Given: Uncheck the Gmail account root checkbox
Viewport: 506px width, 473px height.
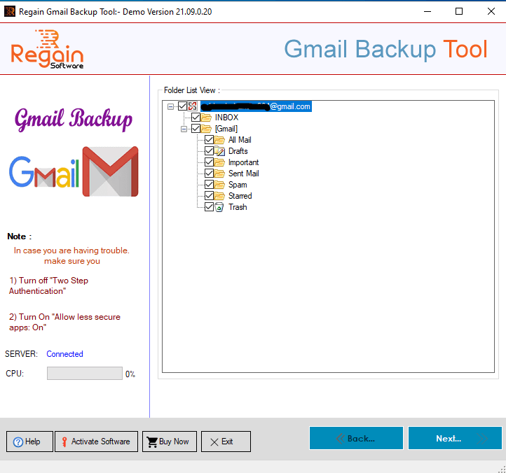Looking at the screenshot, I should [x=183, y=106].
